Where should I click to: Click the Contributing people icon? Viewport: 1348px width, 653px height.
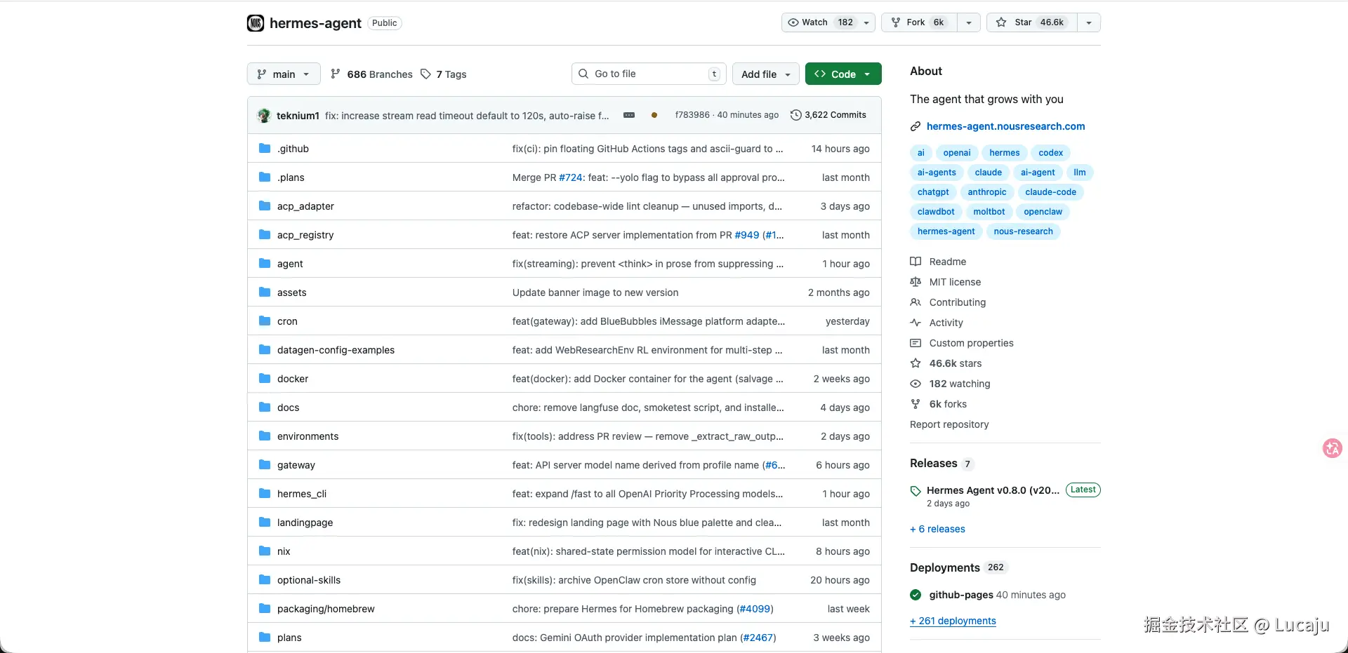[916, 302]
